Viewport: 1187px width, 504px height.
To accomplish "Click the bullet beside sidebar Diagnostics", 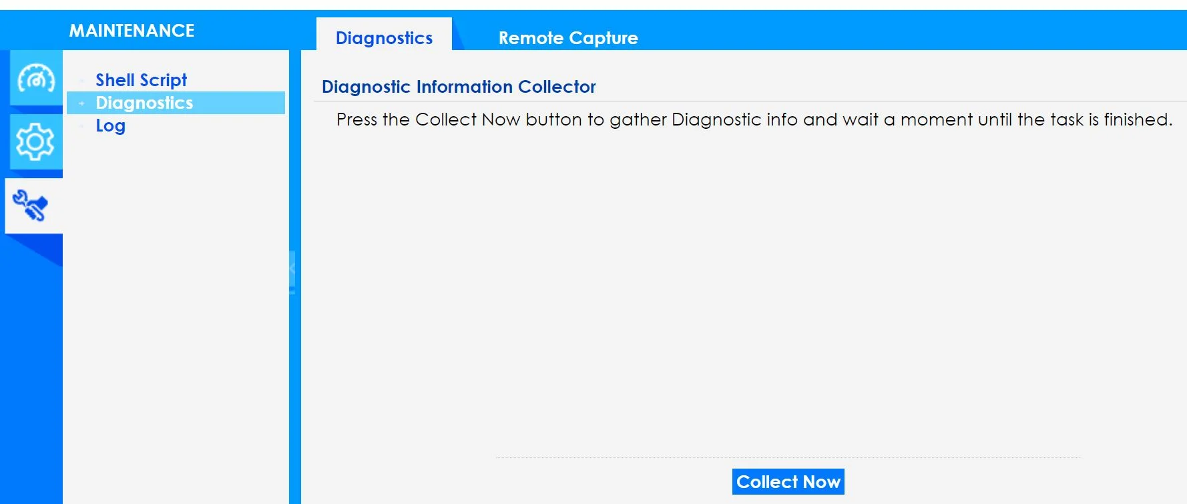I will [81, 103].
